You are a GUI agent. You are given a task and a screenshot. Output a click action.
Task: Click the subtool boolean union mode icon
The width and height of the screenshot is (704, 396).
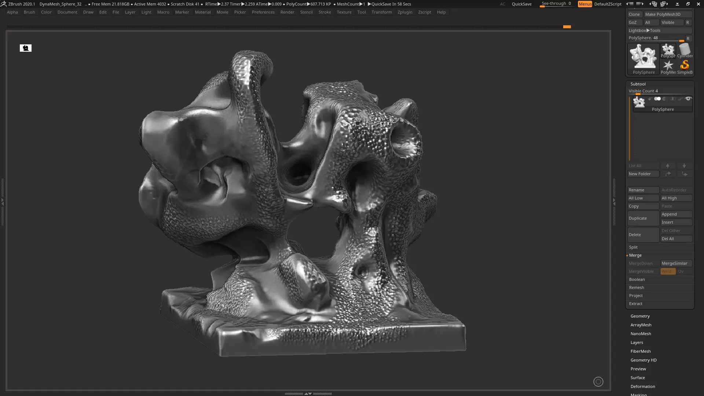[x=657, y=99]
